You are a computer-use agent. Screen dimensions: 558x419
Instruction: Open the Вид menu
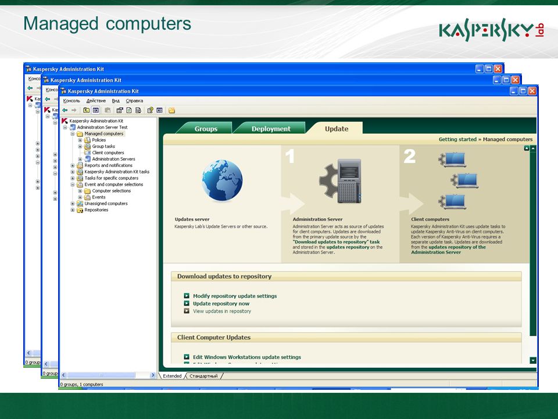point(116,101)
